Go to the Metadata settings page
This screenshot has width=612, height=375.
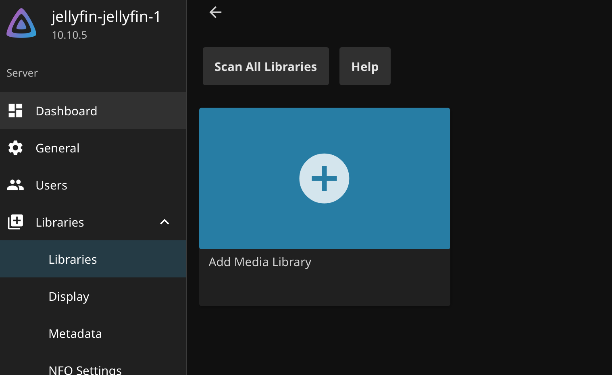[75, 333]
